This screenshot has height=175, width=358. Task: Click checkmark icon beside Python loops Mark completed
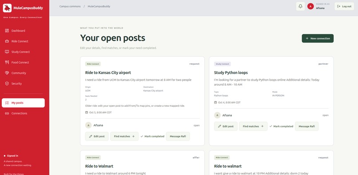click(x=270, y=126)
